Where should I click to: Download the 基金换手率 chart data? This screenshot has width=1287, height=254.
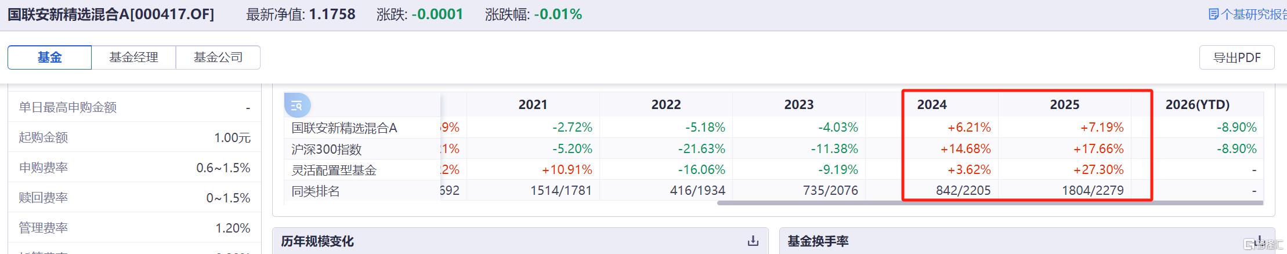(x=1259, y=241)
